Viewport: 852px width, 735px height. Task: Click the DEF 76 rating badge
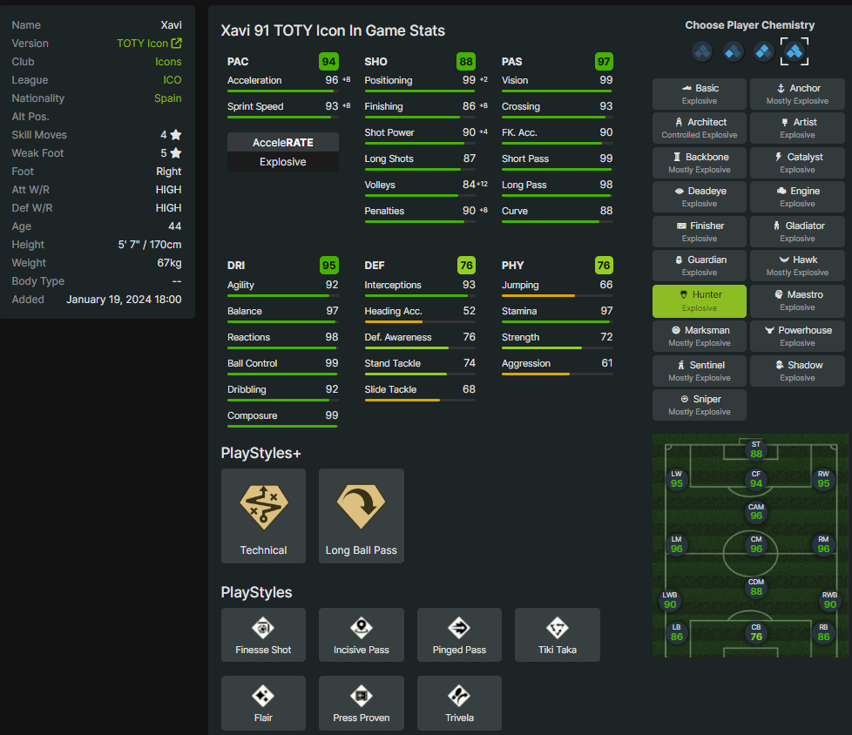pos(466,265)
